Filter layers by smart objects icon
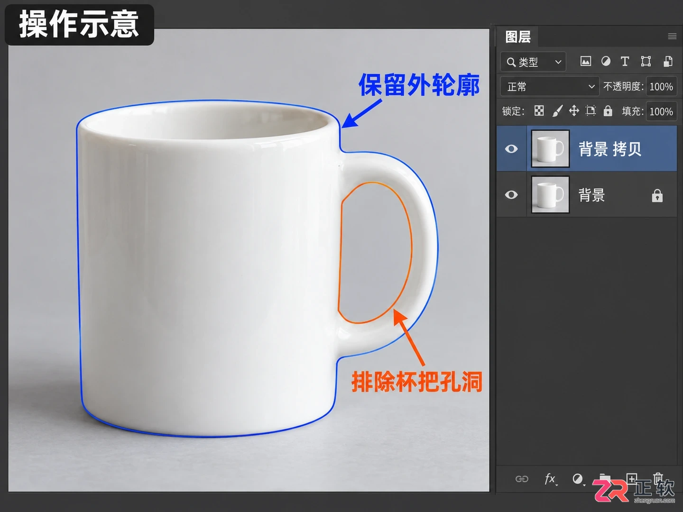This screenshot has height=512, width=683. coord(668,61)
